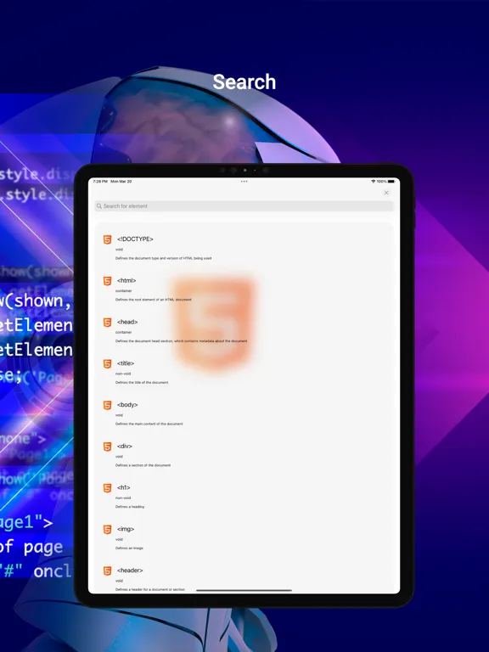Tap the HTML5 icon beside <header>
This screenshot has width=489, height=652.
107,570
